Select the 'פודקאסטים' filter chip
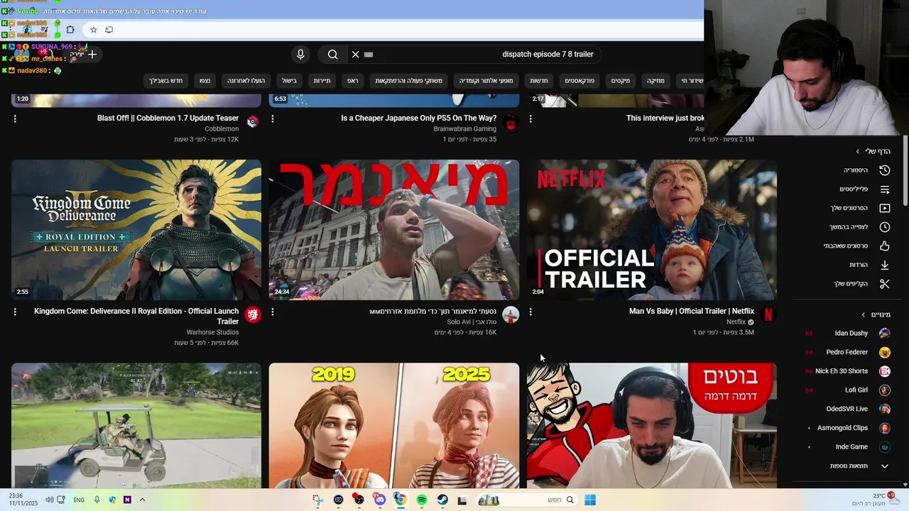Screen dimensions: 909x511 click(x=579, y=81)
